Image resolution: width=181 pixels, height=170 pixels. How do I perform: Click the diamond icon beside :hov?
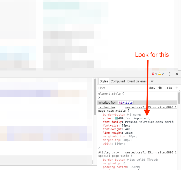coord(160,88)
